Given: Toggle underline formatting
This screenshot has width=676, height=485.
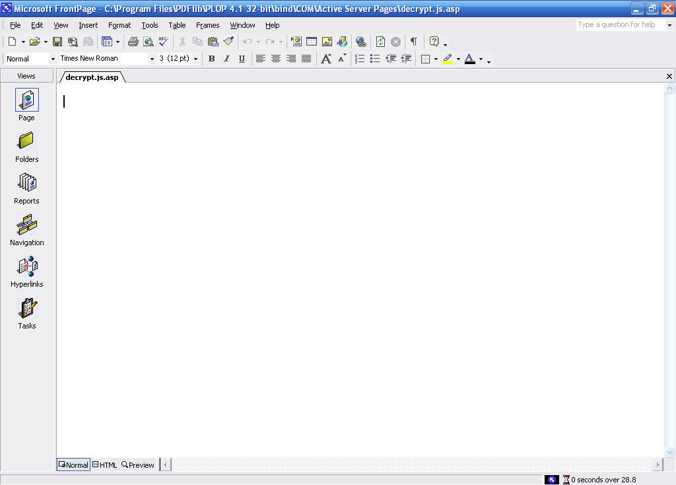Looking at the screenshot, I should pos(242,59).
